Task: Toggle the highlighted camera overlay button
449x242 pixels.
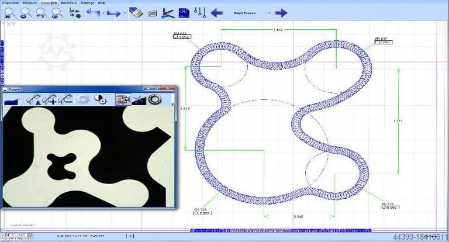Action: (x=123, y=99)
